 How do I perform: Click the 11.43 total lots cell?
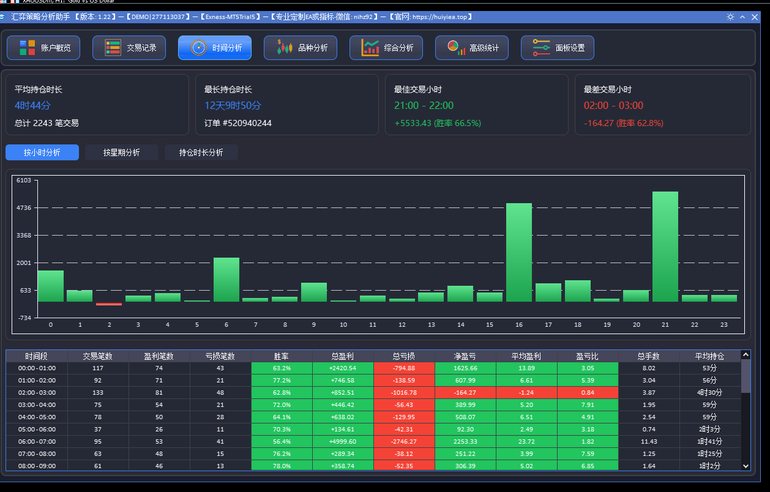649,442
